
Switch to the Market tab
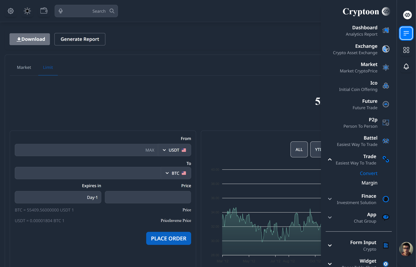[24, 67]
